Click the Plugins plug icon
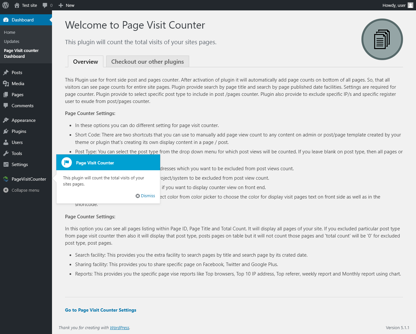The image size is (416, 334). pos(6,131)
